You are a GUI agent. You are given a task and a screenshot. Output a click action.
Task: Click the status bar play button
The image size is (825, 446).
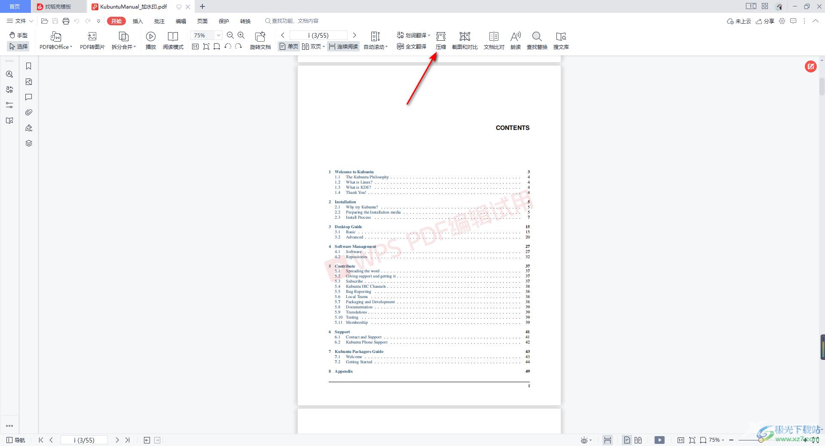pos(660,440)
